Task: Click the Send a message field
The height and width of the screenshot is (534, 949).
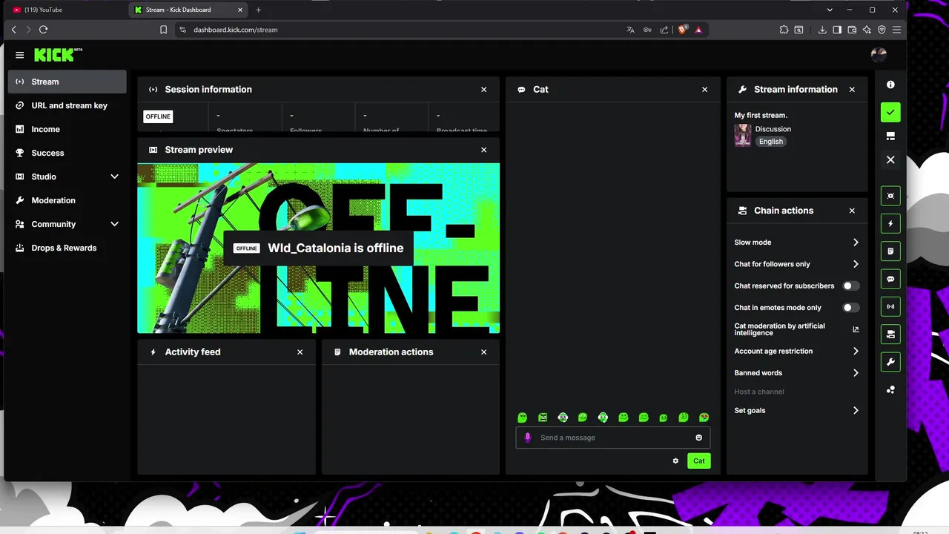Action: tap(612, 438)
